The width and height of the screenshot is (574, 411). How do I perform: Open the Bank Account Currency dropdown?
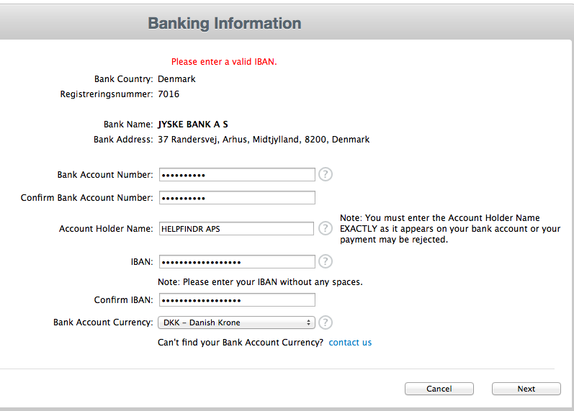pos(236,322)
